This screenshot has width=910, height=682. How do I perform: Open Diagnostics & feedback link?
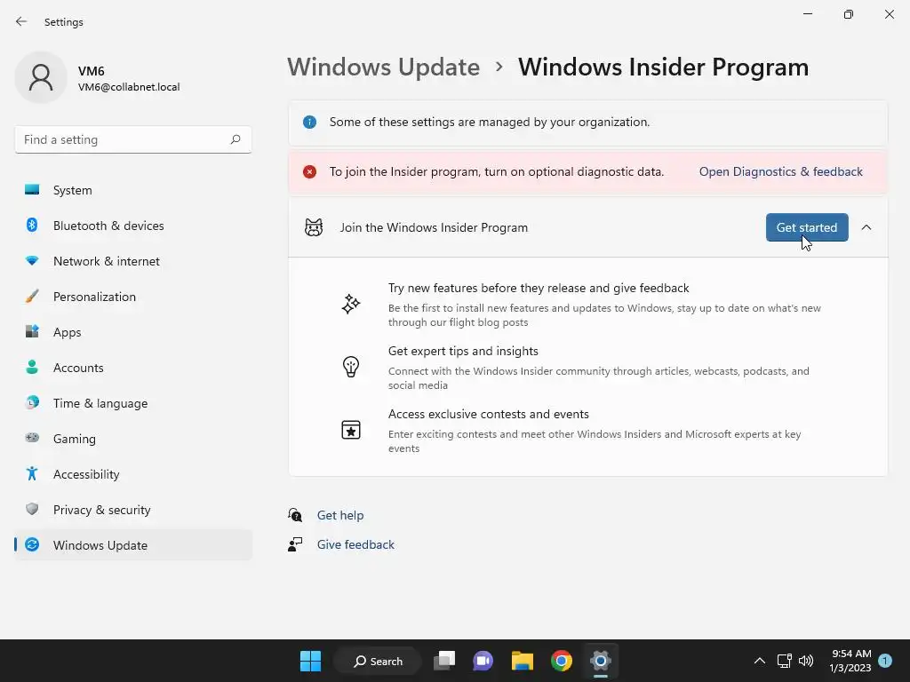click(x=780, y=171)
